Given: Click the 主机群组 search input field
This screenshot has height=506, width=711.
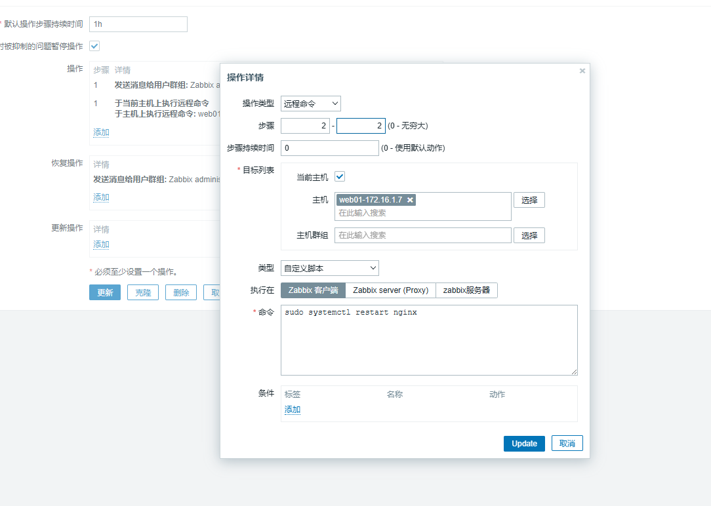Looking at the screenshot, I should pyautogui.click(x=422, y=235).
